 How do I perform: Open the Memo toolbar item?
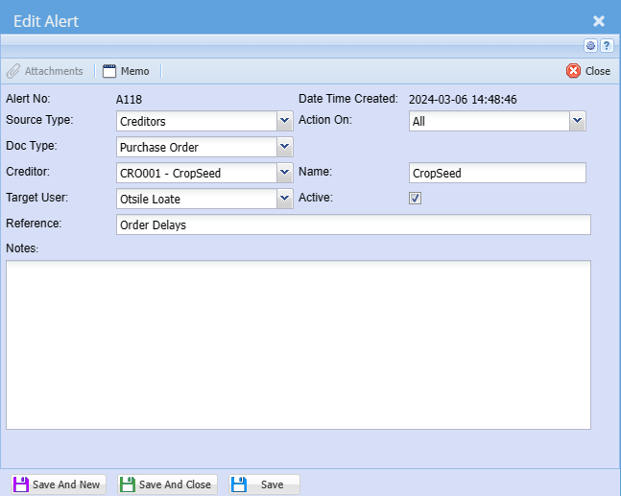(x=127, y=71)
